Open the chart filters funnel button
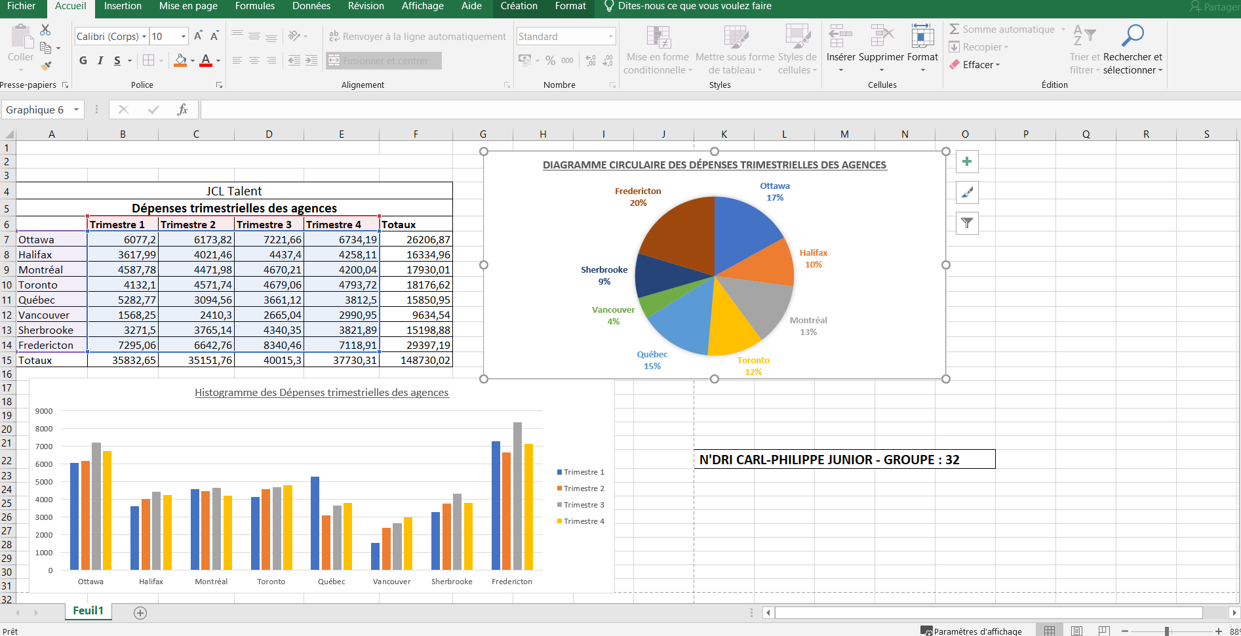The height and width of the screenshot is (636, 1241). 967,224
